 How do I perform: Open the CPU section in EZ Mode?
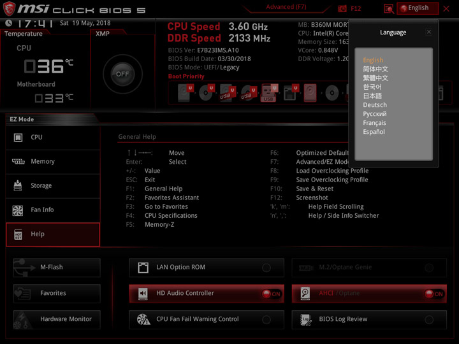click(x=53, y=137)
